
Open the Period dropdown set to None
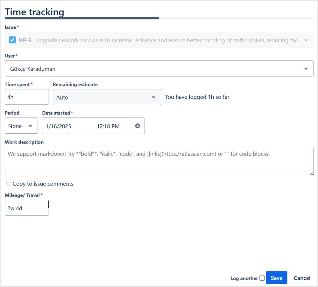pyautogui.click(x=21, y=126)
